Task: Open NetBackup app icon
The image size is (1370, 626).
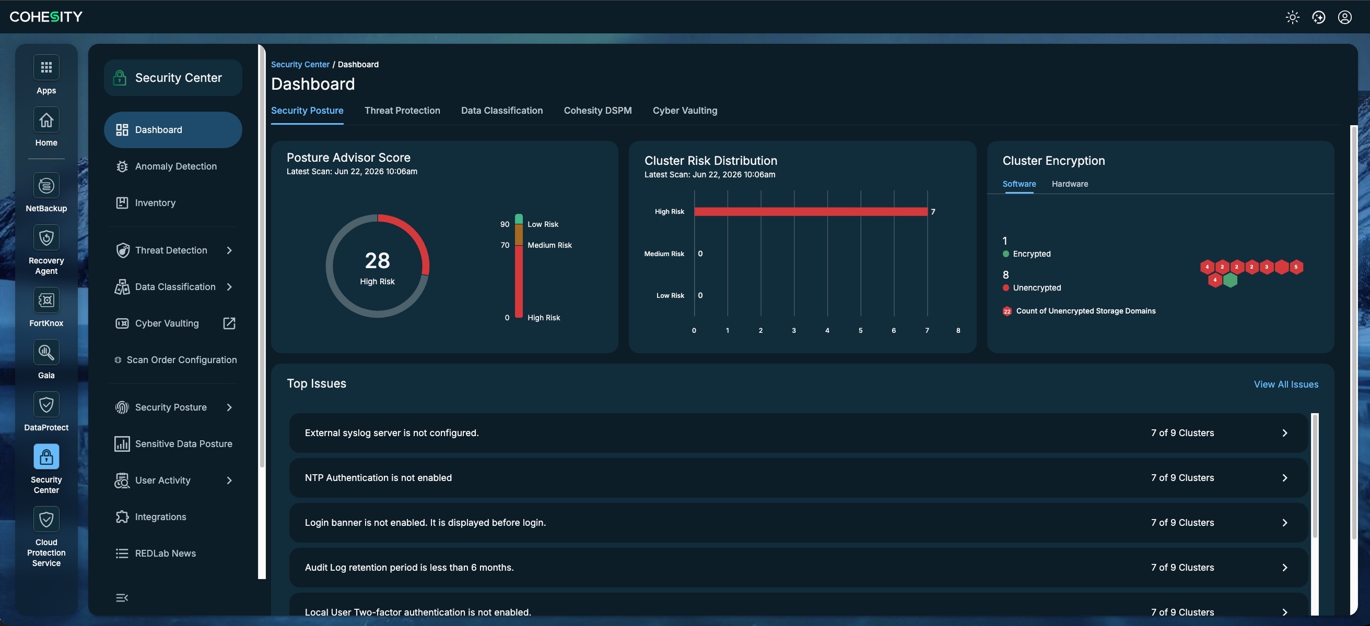Action: [x=46, y=186]
